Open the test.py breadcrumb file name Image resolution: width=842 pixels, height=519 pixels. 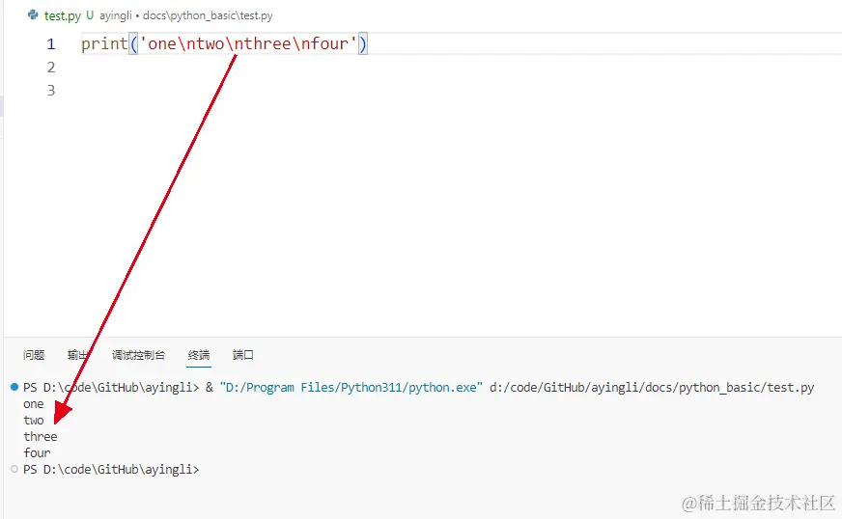pyautogui.click(x=63, y=15)
